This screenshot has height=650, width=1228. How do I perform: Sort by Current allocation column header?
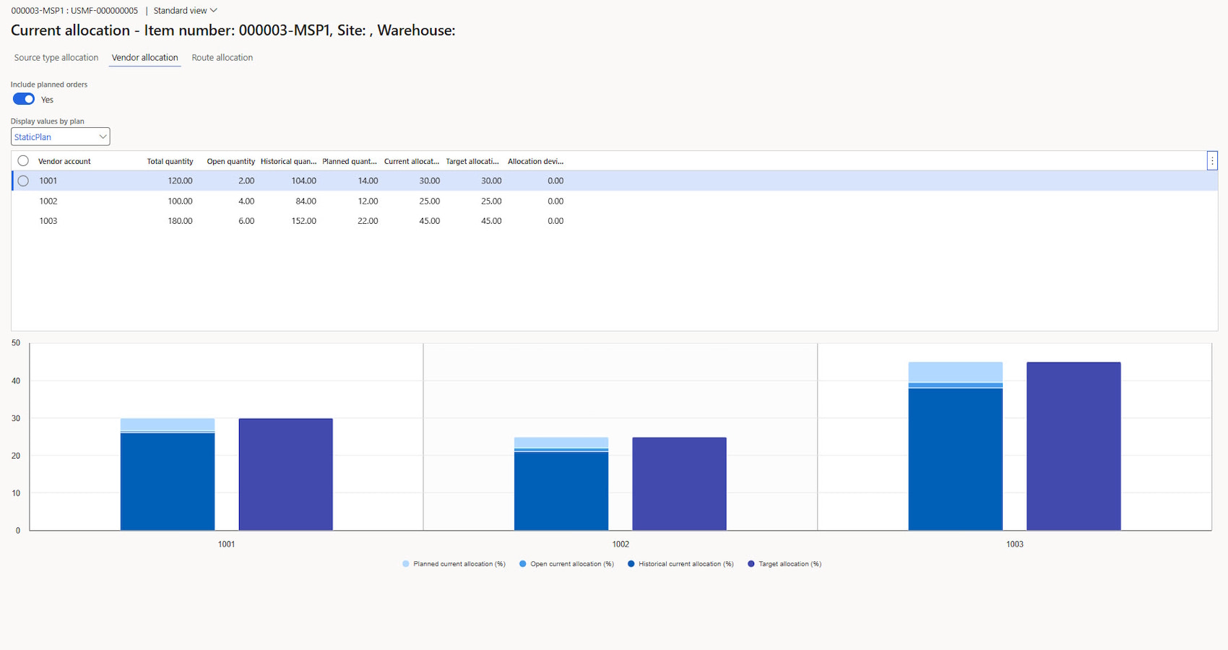pos(412,162)
